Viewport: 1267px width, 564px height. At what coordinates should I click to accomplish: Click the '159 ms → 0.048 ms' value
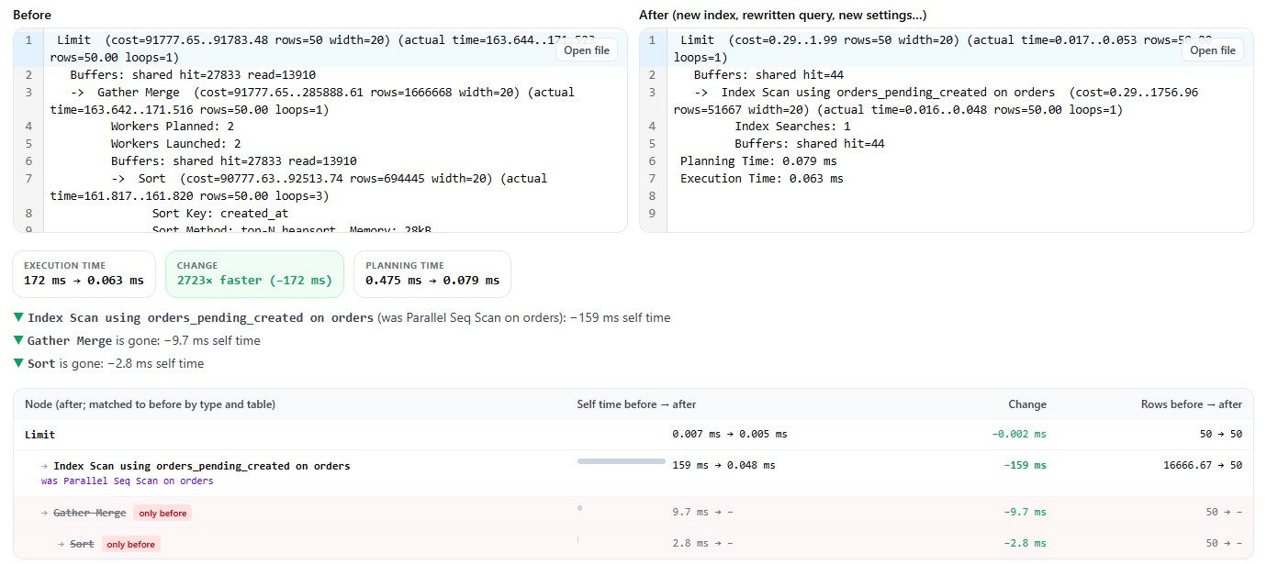click(723, 465)
